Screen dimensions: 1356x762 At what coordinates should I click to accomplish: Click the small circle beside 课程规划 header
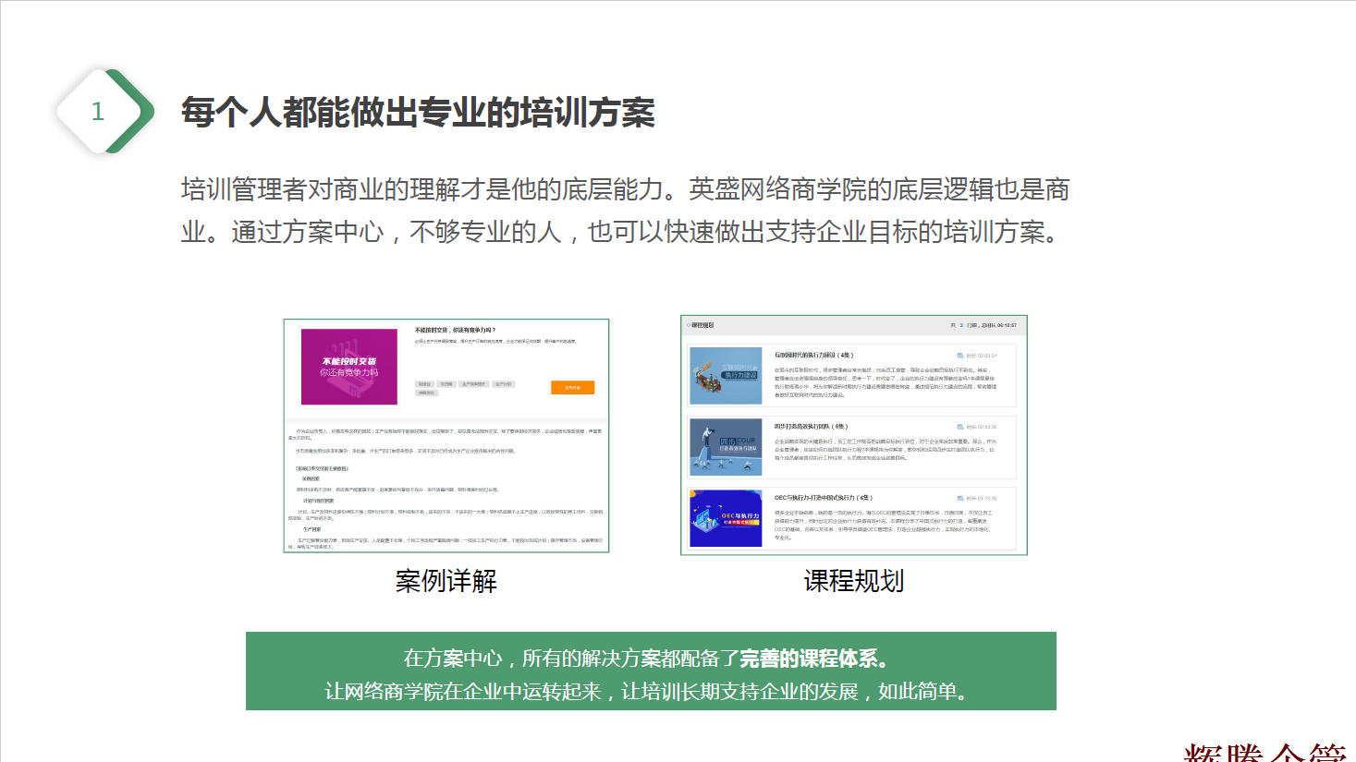689,325
